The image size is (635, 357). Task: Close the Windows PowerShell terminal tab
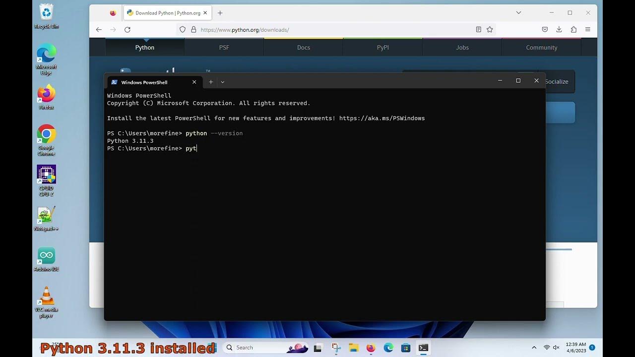pyautogui.click(x=194, y=82)
